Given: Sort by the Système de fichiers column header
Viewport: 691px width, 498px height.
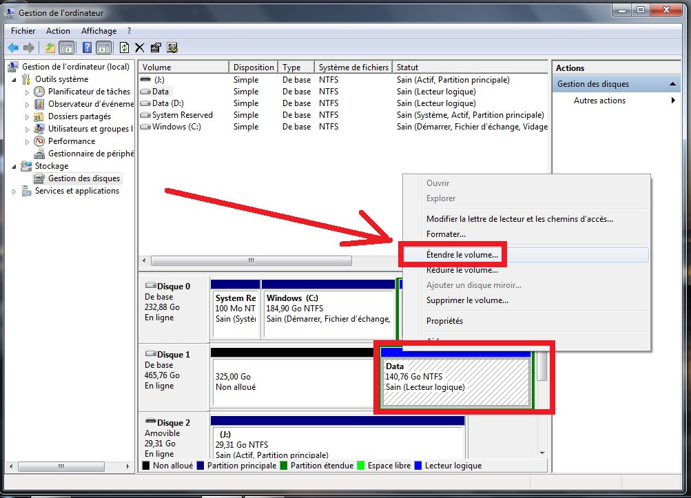Looking at the screenshot, I should click(x=353, y=67).
